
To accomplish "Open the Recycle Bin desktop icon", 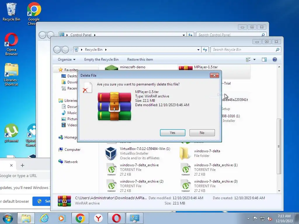I will point(11,12).
